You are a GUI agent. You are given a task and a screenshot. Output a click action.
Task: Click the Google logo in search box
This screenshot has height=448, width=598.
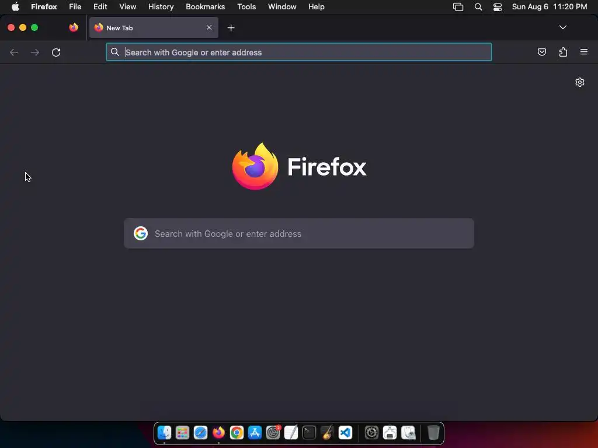(141, 233)
